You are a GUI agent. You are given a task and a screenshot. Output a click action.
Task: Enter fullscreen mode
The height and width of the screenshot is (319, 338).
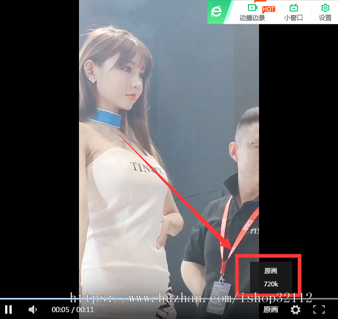[319, 310]
